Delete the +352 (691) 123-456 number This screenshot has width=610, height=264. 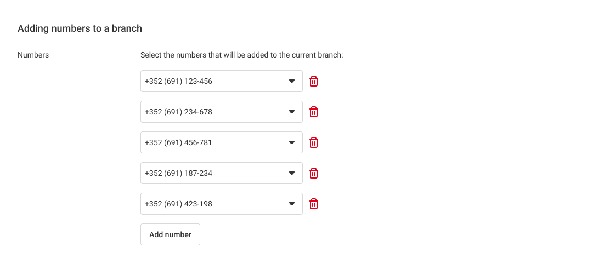(314, 81)
